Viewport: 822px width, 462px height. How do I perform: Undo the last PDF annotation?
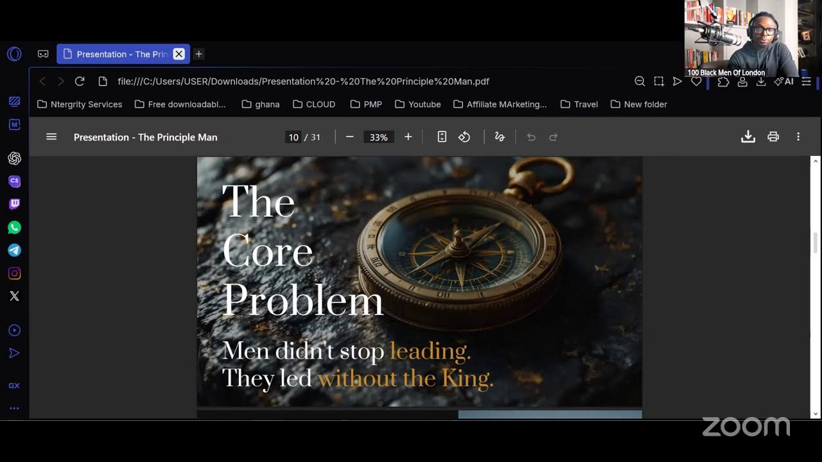tap(531, 137)
